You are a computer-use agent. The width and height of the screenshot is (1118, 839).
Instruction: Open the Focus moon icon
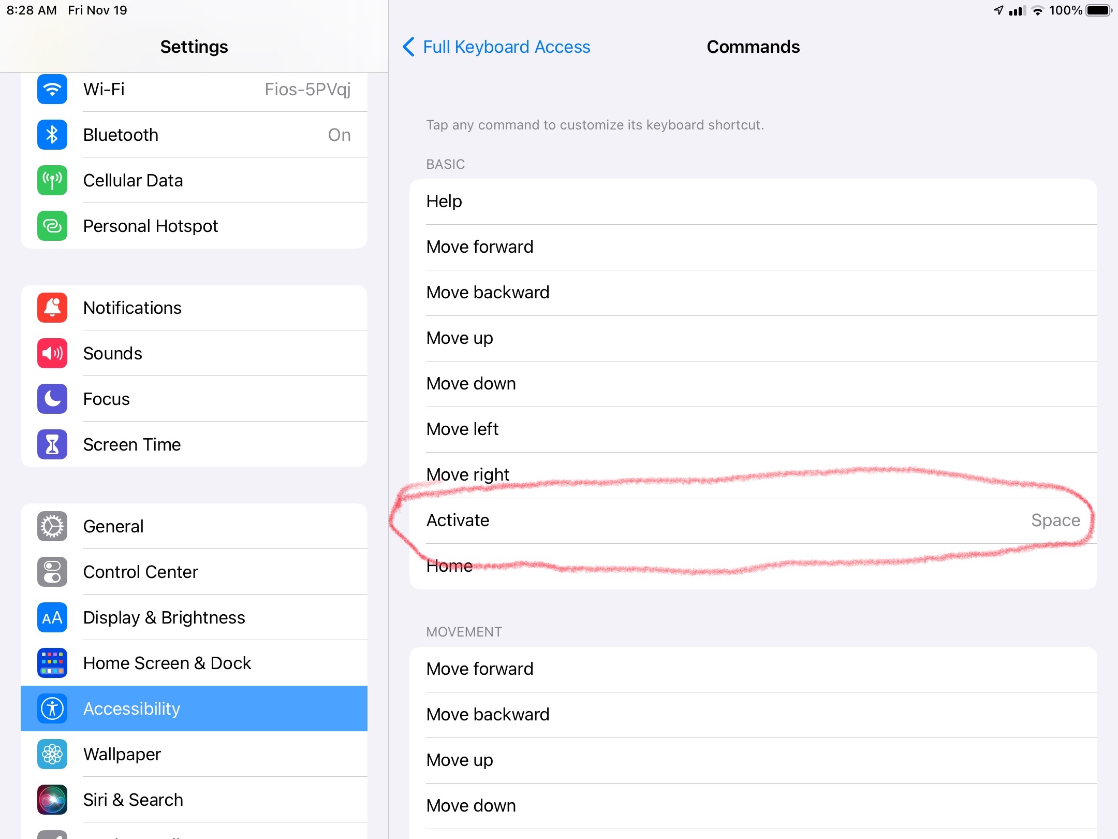52,399
